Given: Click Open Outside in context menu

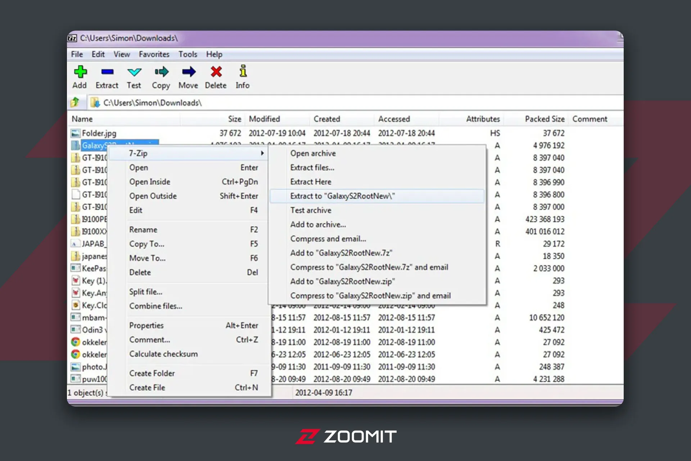Looking at the screenshot, I should point(188,196).
